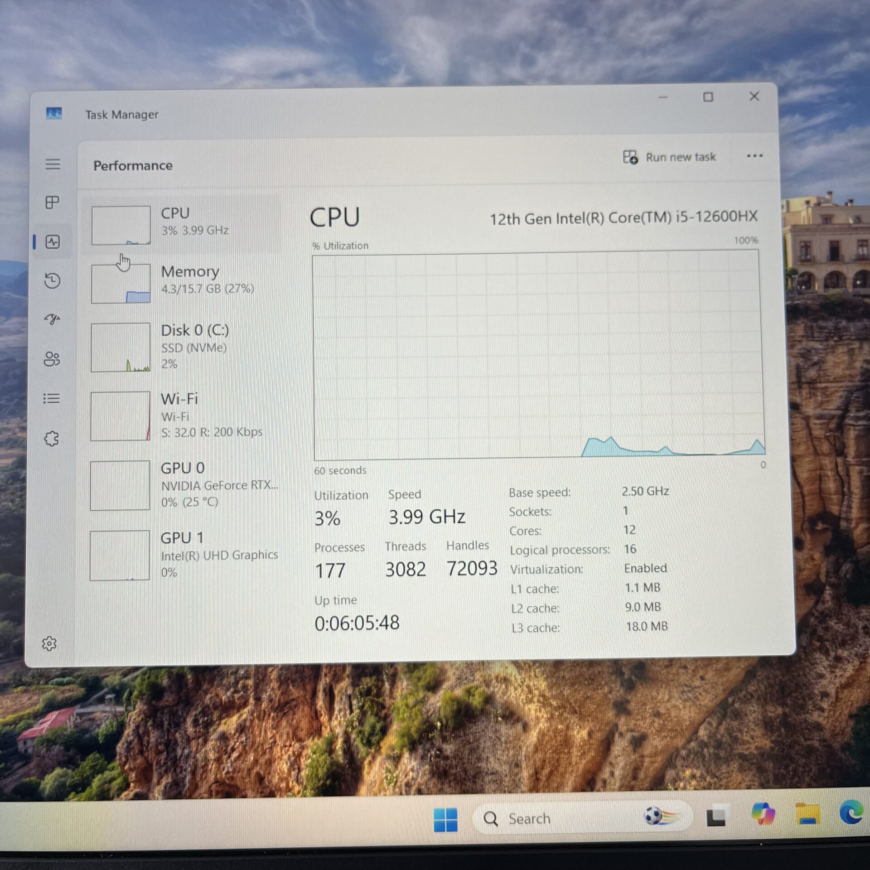
Task: Open the App history page icon
Action: (53, 280)
